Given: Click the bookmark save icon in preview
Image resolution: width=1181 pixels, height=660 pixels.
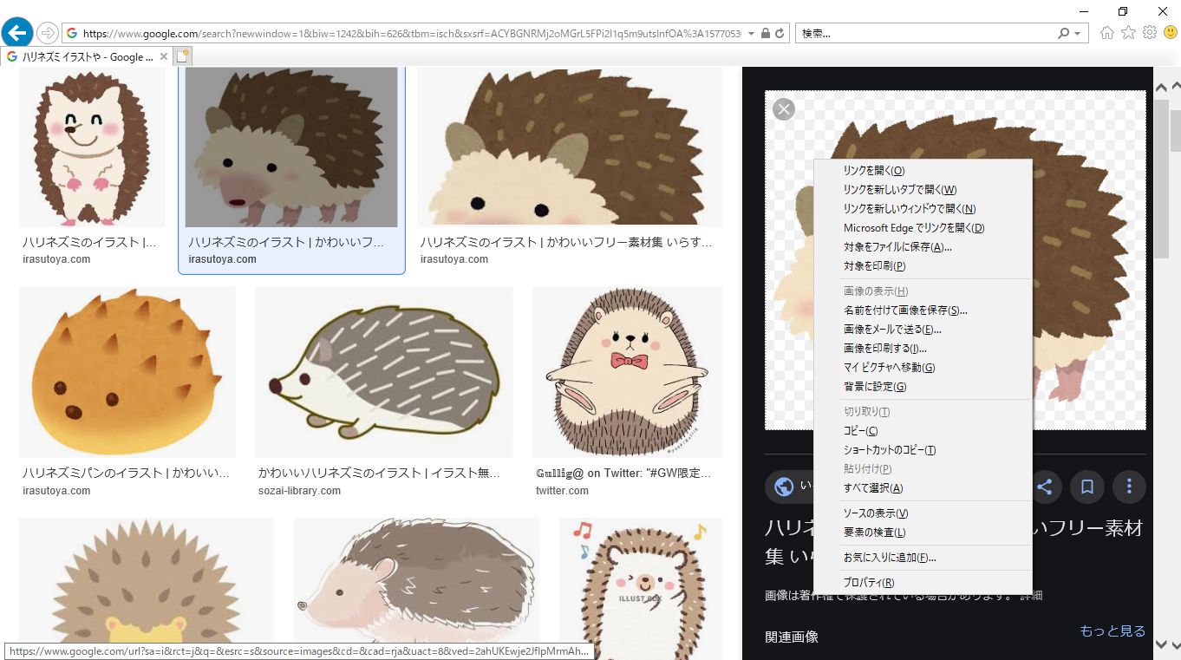Looking at the screenshot, I should pos(1086,487).
